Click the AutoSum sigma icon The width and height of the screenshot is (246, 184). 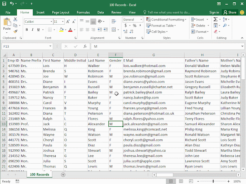coord(216,19)
